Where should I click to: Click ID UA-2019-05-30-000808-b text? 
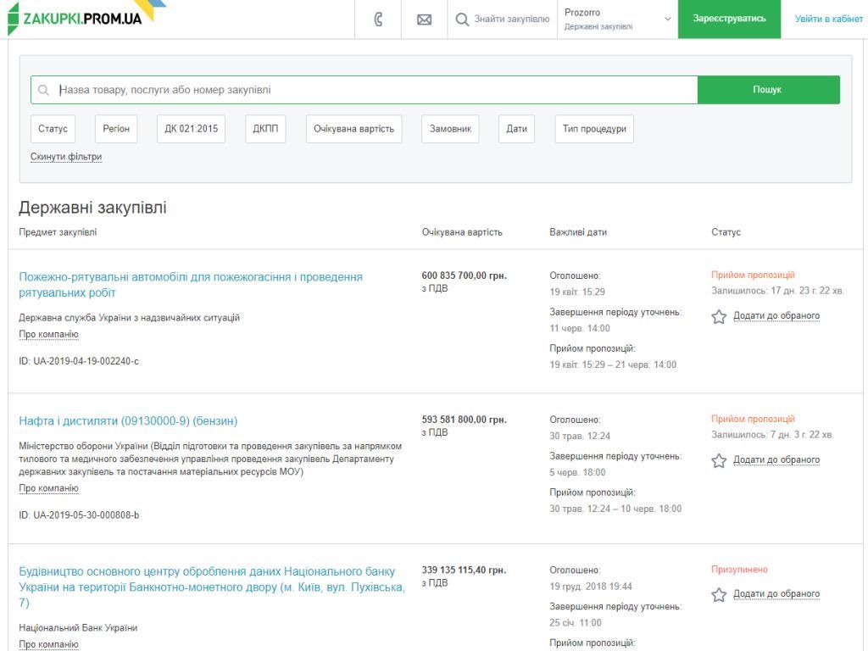[79, 515]
